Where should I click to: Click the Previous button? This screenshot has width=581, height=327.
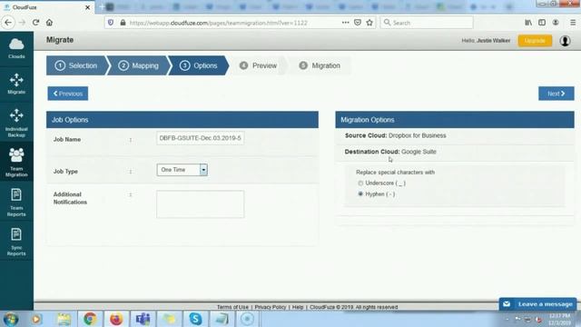[68, 94]
